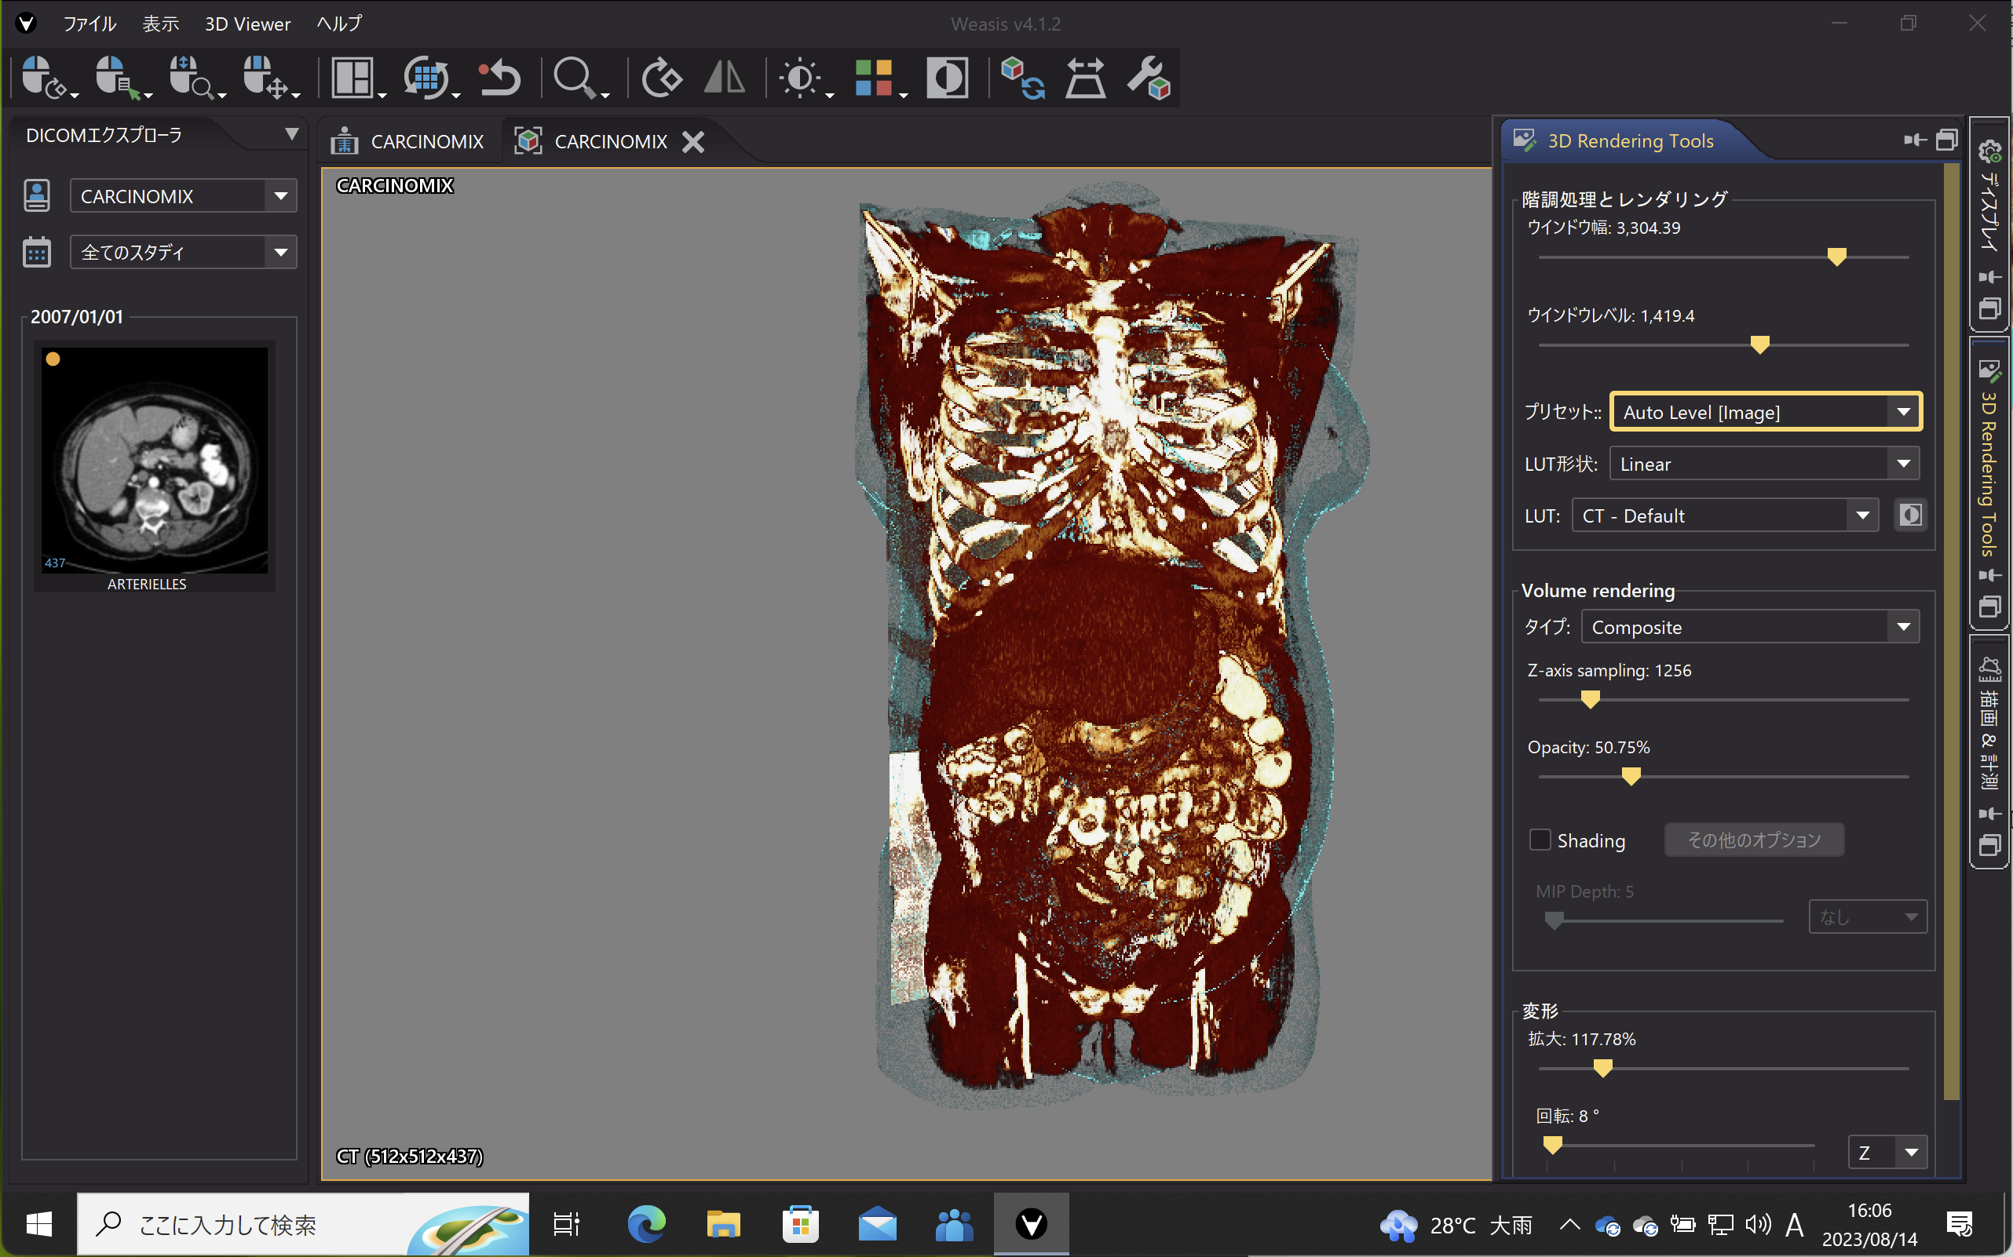Viewport: 2013px width, 1257px height.
Task: Click the Opacity slider handle
Action: tap(1631, 777)
